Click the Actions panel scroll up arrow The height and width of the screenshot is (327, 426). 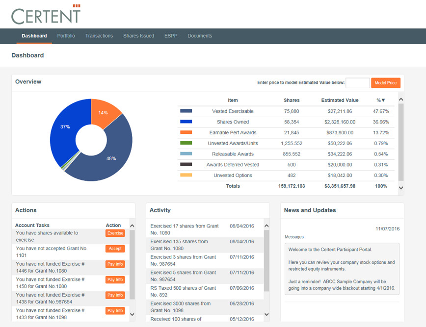pyautogui.click(x=133, y=226)
